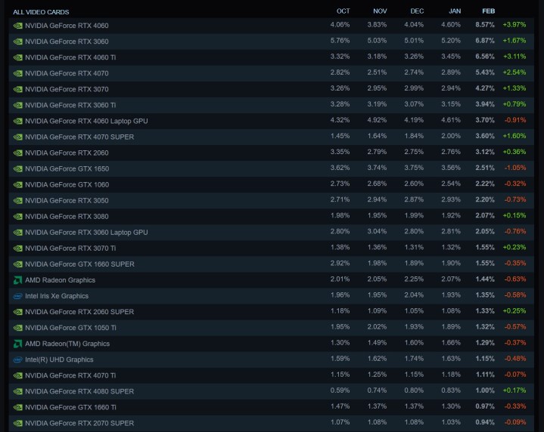Click the NVIDIA logo beside GTX 1650
The width and height of the screenshot is (544, 432).
[17, 168]
